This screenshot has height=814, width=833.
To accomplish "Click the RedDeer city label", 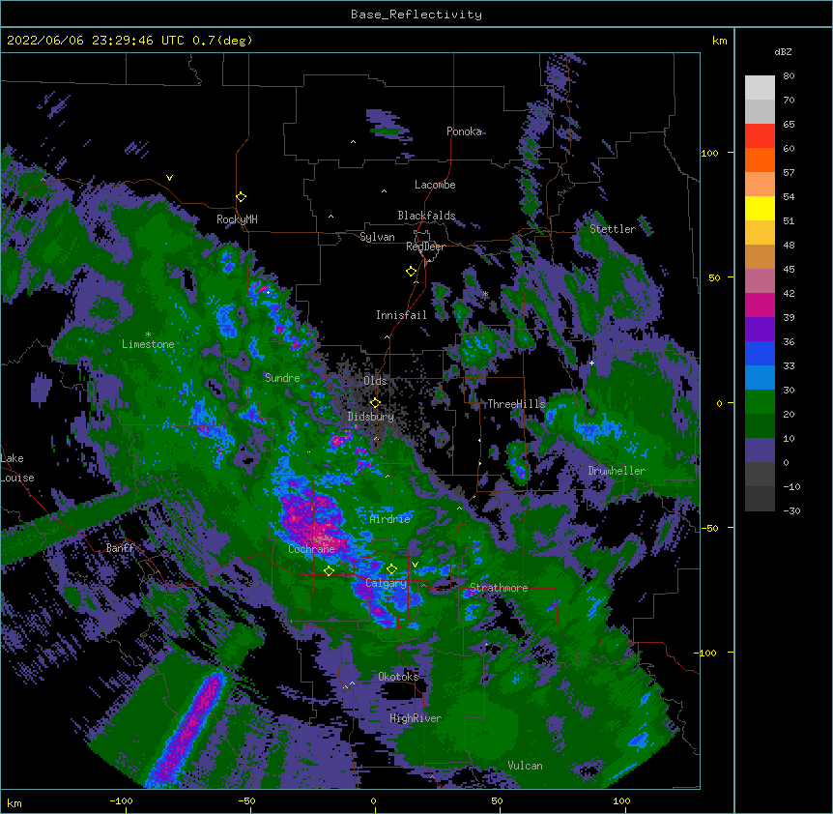I will tap(425, 247).
